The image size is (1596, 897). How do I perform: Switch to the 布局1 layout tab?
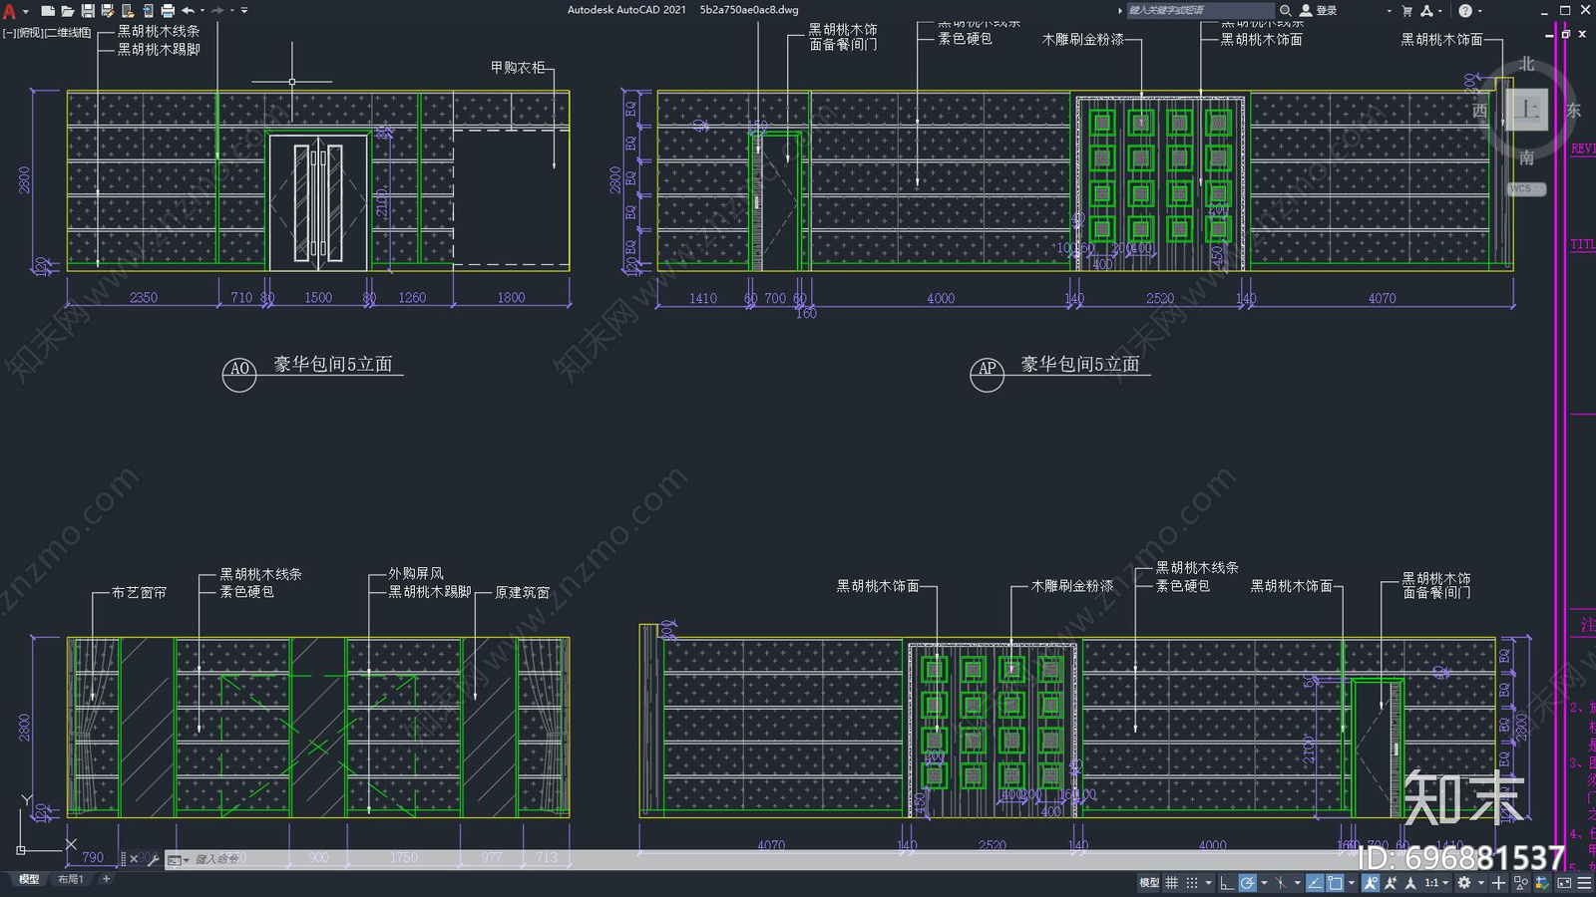(x=70, y=879)
